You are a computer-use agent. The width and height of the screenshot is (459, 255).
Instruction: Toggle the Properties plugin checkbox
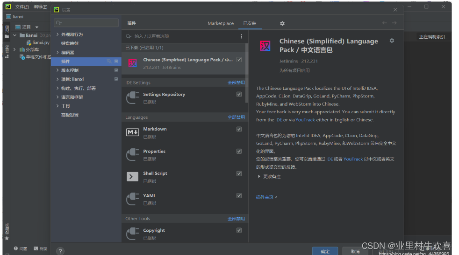tap(239, 152)
